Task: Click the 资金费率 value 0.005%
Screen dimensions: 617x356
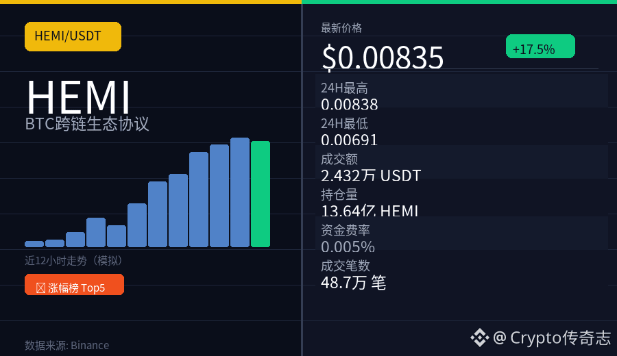Action: tap(348, 246)
